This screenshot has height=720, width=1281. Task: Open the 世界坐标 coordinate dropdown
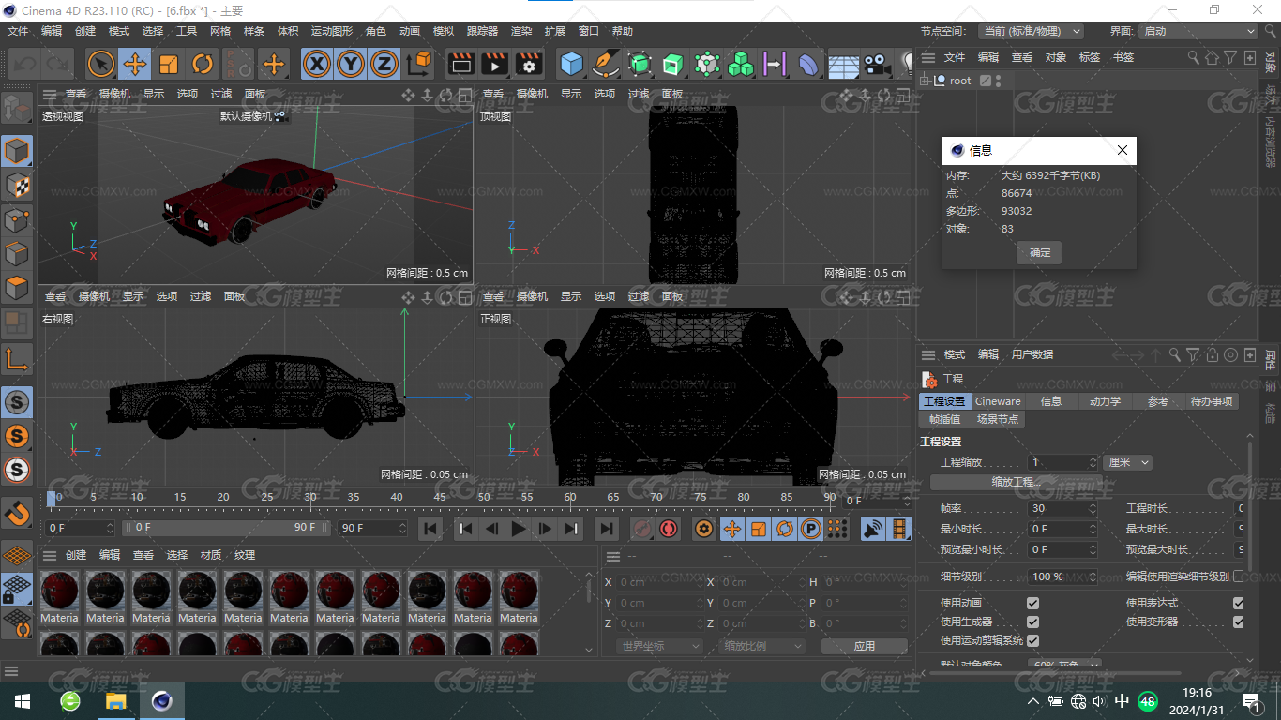click(x=660, y=646)
